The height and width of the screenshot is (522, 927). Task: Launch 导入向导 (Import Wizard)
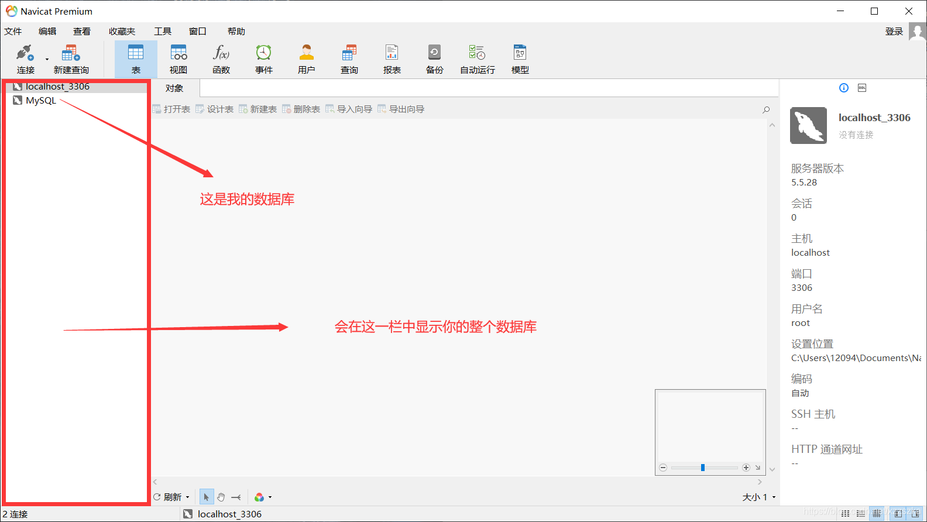tap(349, 109)
